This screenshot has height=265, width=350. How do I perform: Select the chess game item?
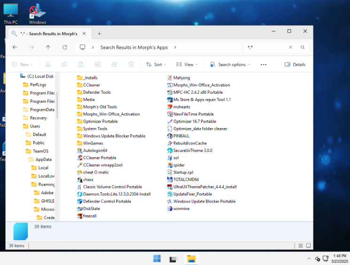[85, 180]
